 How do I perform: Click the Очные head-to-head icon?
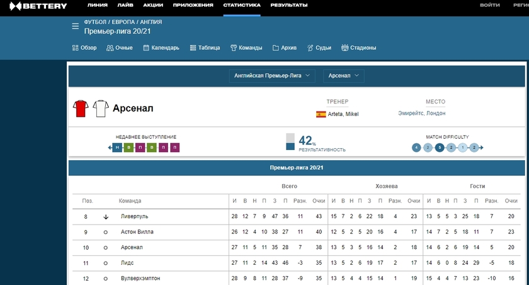[110, 48]
